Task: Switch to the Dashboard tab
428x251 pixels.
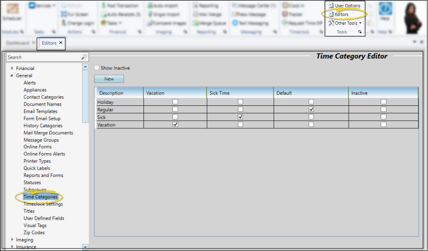Action: click(17, 43)
